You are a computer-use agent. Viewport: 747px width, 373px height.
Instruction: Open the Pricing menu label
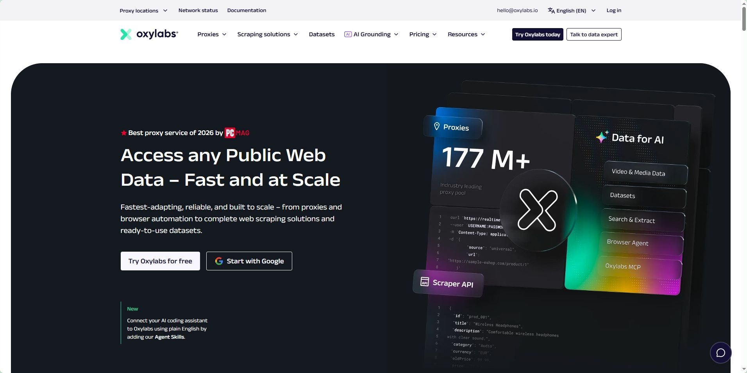click(x=419, y=34)
